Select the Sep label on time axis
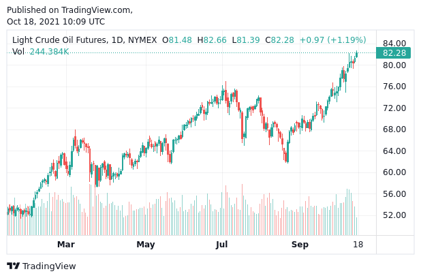Image resolution: width=421 pixels, height=278 pixels. [x=300, y=245]
